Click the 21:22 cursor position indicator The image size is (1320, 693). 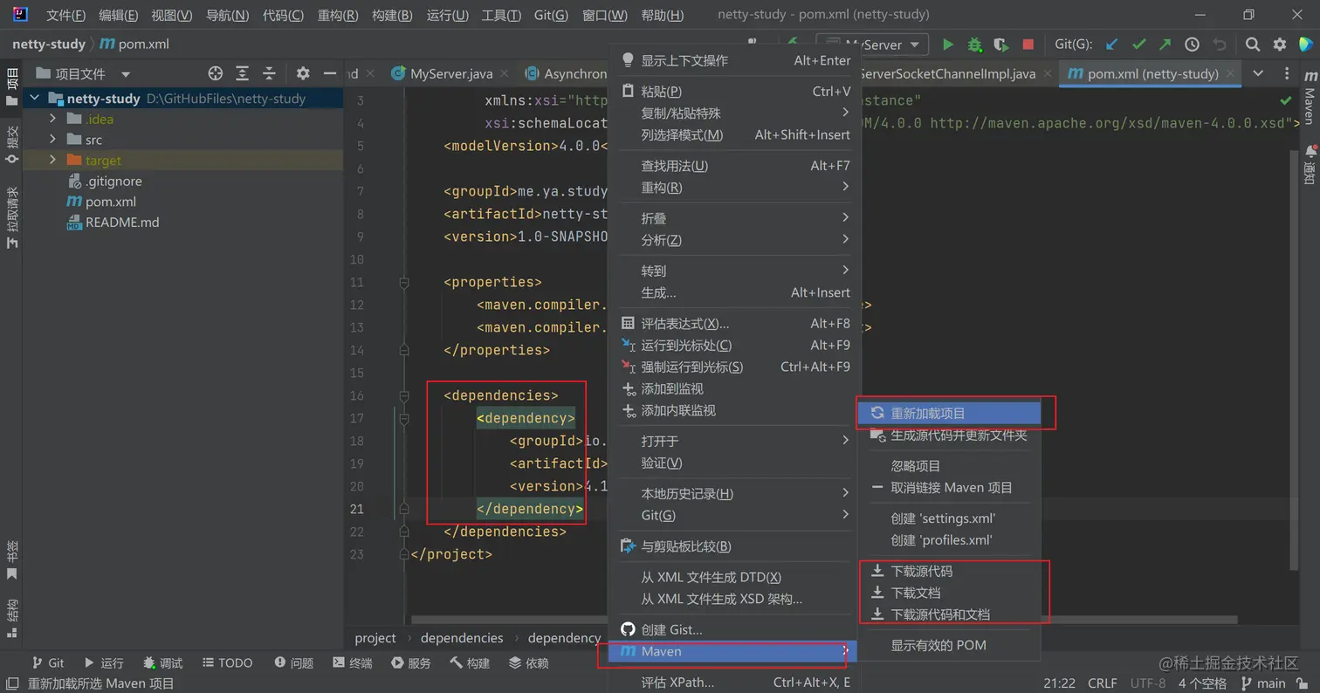[x=1059, y=683]
